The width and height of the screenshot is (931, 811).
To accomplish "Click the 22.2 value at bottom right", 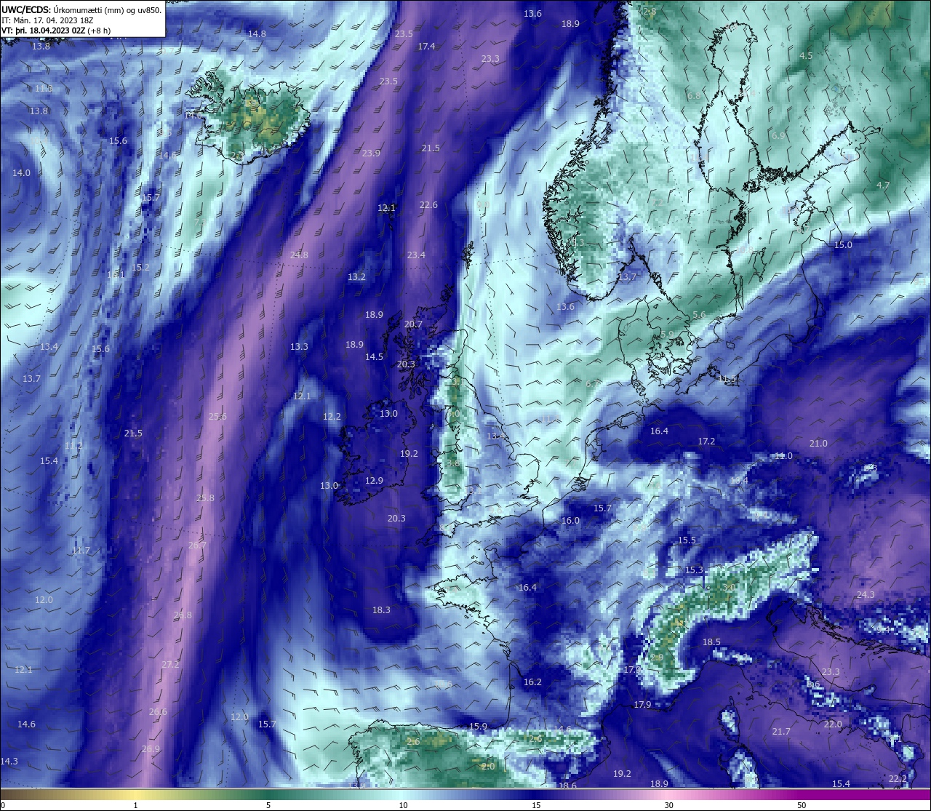I will coord(898,778).
